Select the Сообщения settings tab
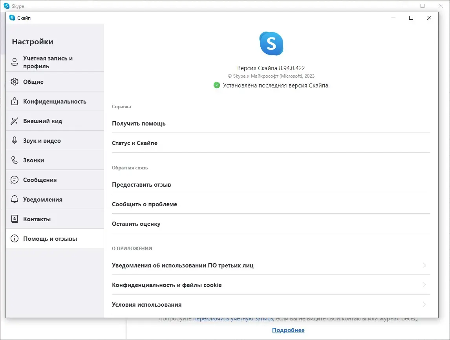Image resolution: width=450 pixels, height=340 pixels. (55, 180)
